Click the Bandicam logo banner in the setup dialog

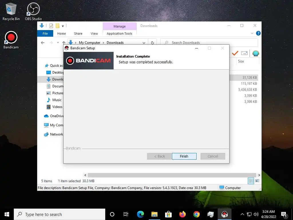[x=89, y=61]
